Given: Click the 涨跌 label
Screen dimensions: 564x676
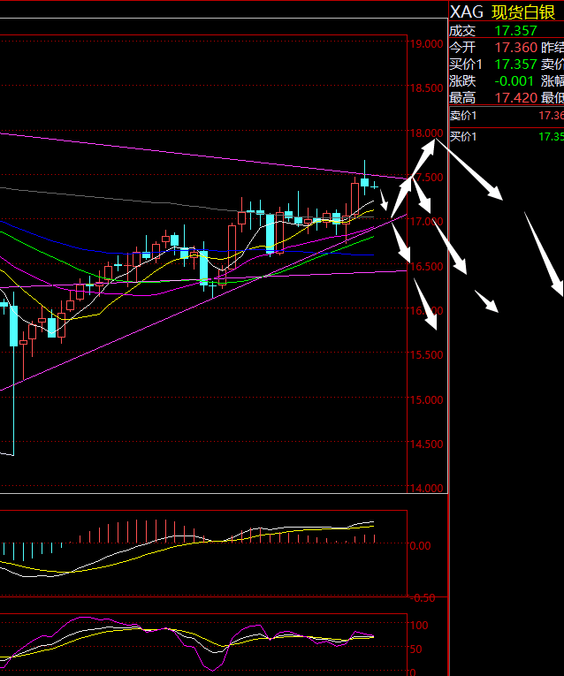Looking at the screenshot, I should click(462, 81).
